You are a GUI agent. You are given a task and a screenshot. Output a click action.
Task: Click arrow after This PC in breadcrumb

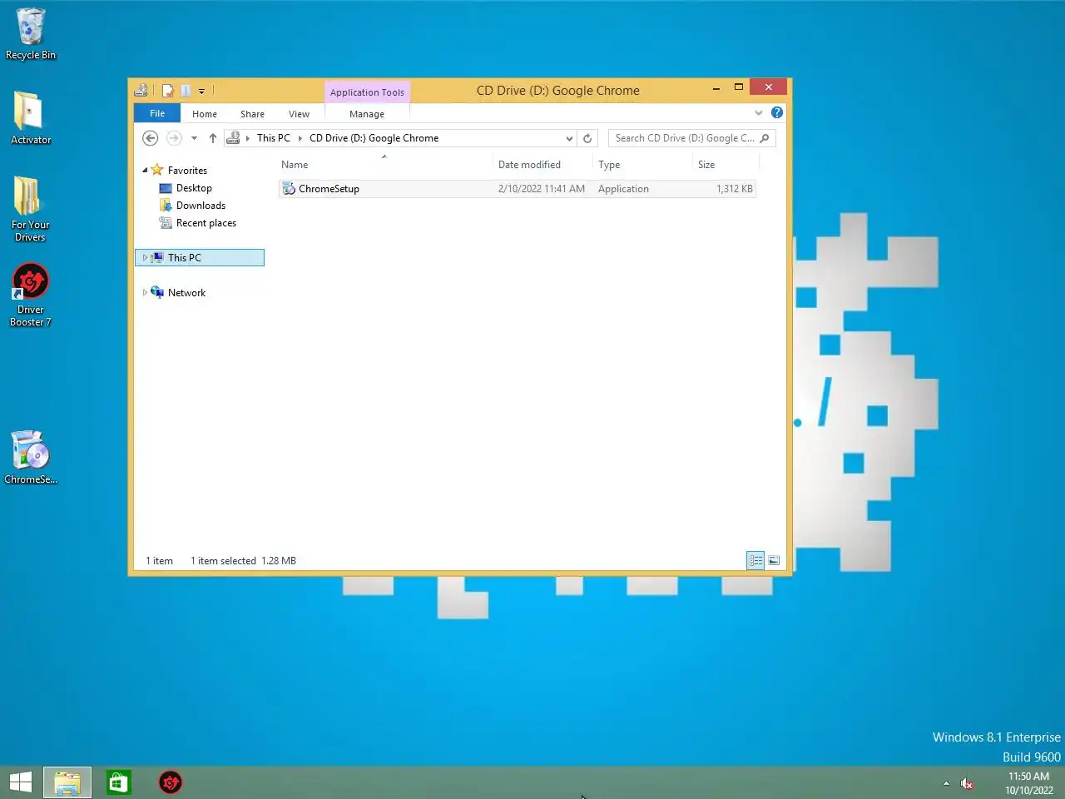300,138
